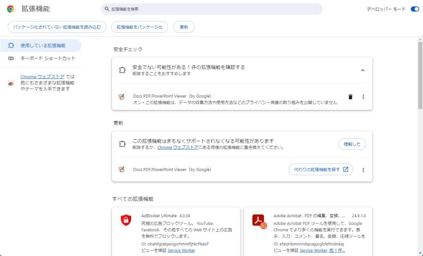This screenshot has width=423, height=256.
Task: Click the magnifier icon in the search bar
Action: click(107, 9)
